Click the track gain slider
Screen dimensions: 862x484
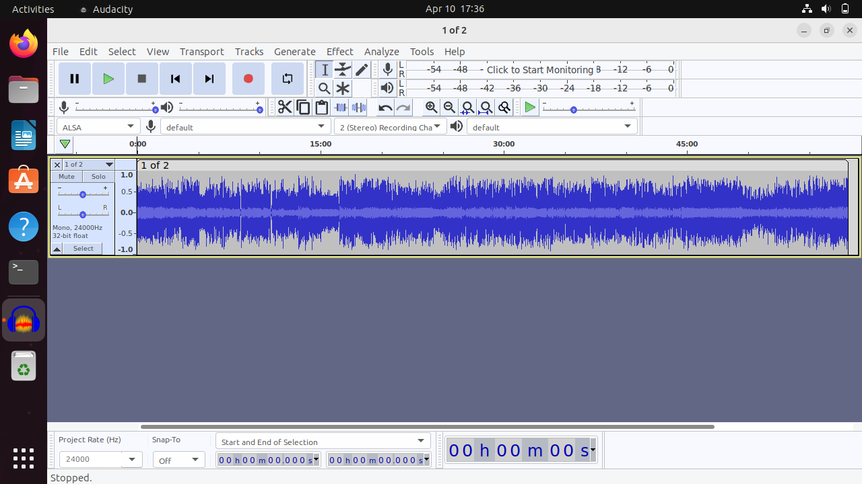[x=82, y=194]
